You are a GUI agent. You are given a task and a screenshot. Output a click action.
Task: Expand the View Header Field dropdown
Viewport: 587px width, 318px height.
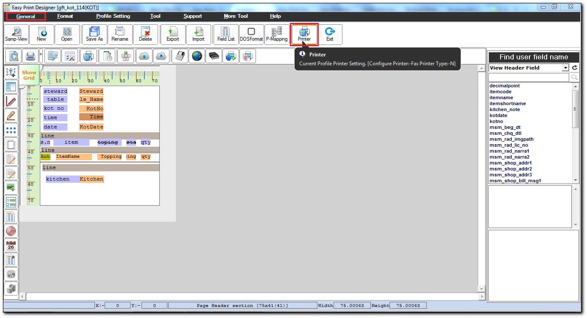pos(565,68)
